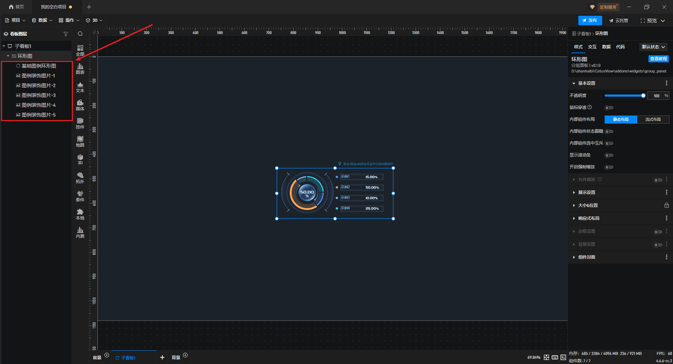673x364 pixels.
Task: Click the layer filter funnel icon
Action: pos(66,34)
